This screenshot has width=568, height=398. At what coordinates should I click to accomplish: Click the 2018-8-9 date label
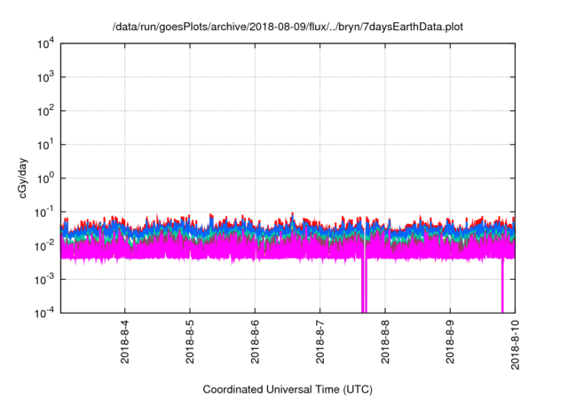click(x=450, y=341)
